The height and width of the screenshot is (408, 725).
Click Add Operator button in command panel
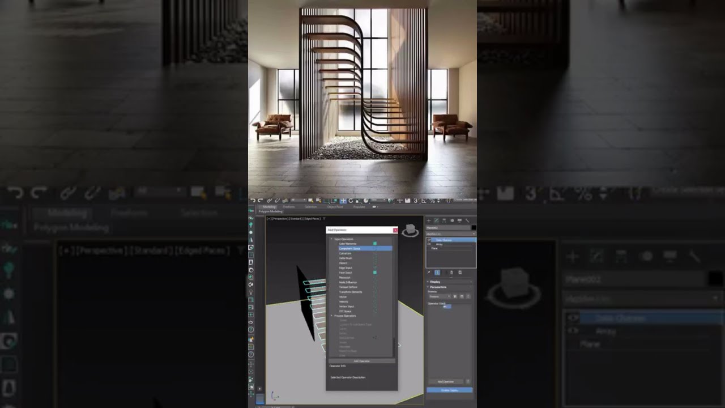(x=446, y=381)
